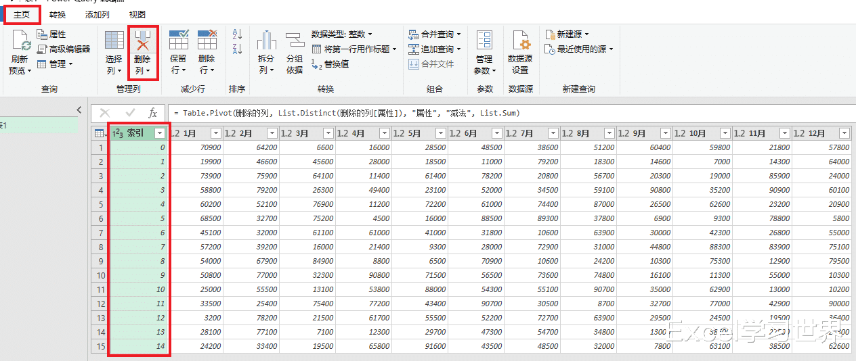Open the 主页 ribbon tab

click(22, 14)
